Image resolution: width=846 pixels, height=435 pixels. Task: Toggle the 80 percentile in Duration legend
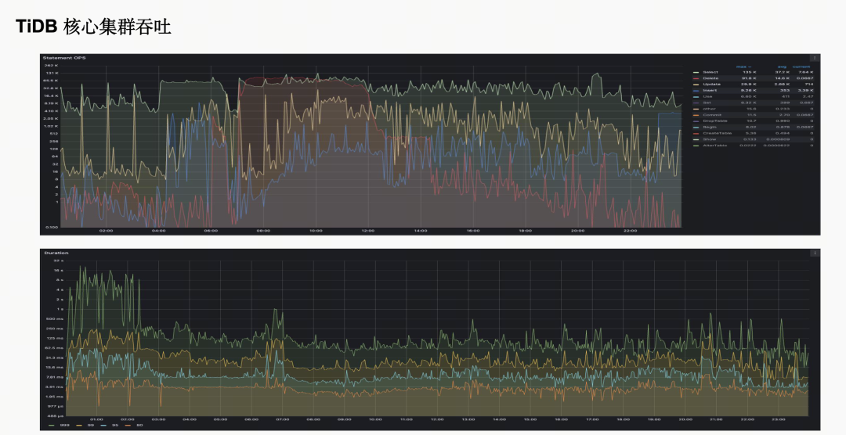pyautogui.click(x=139, y=426)
